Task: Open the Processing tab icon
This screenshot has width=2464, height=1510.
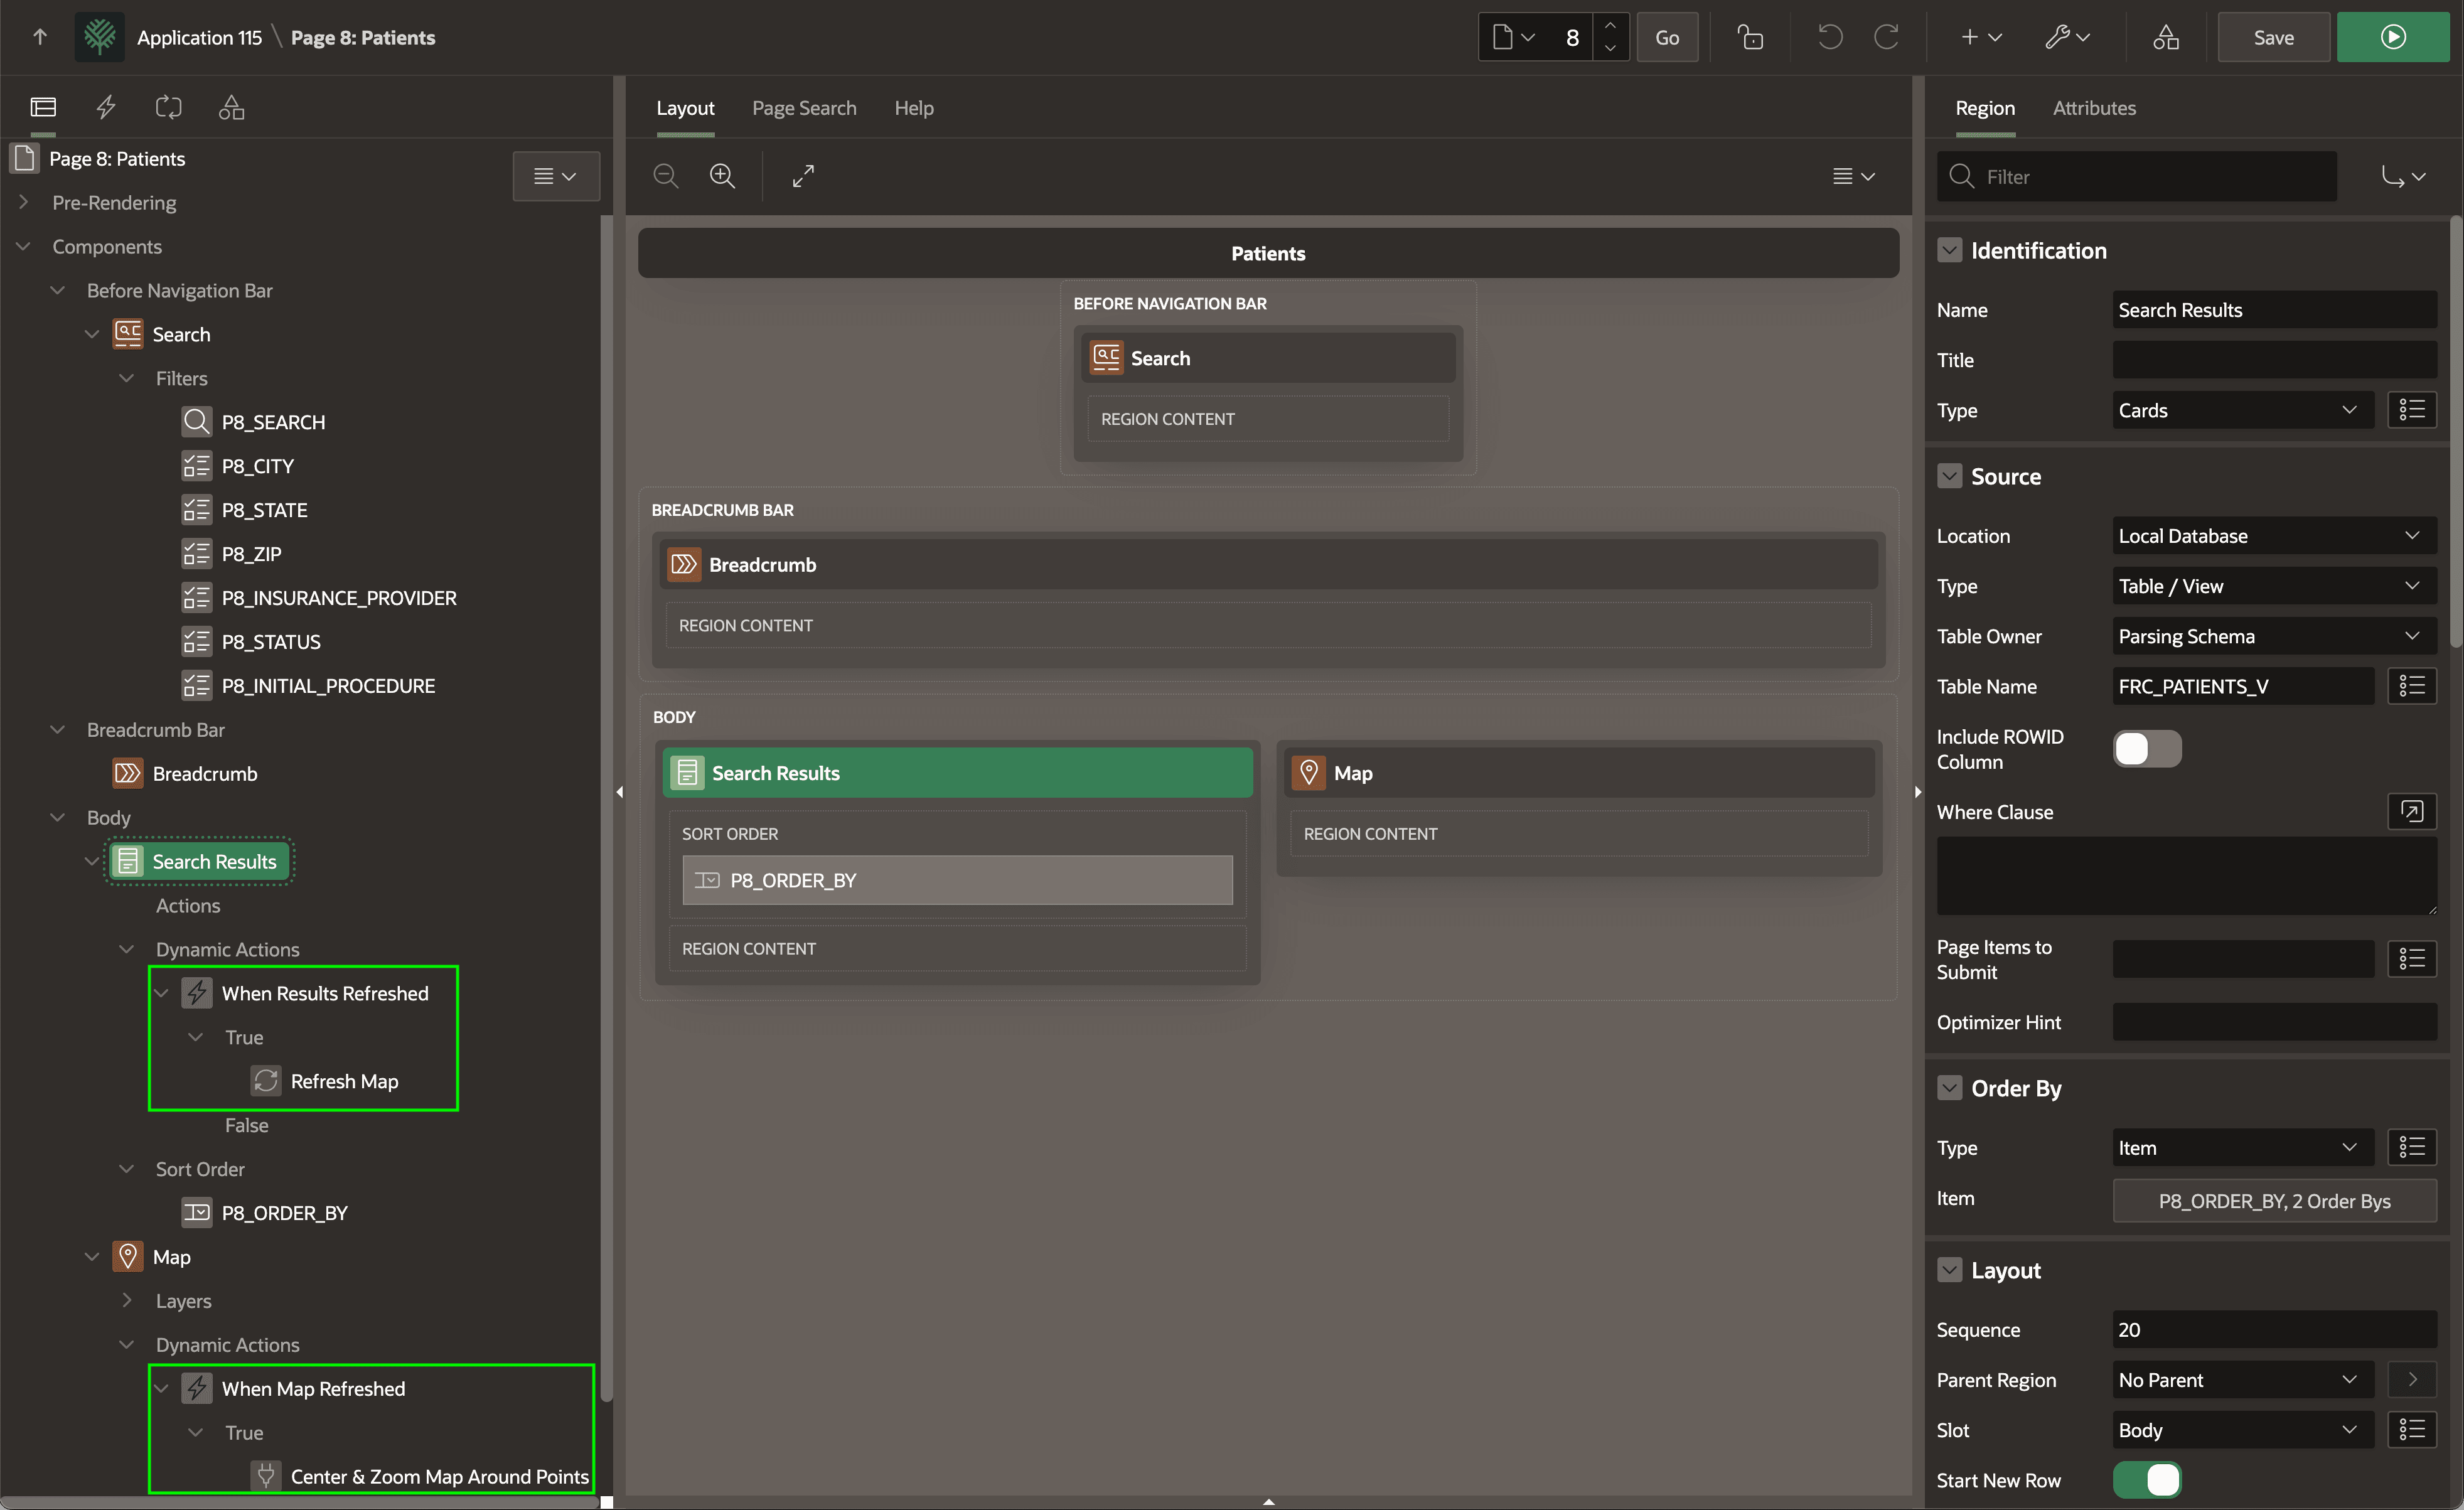Action: tap(168, 107)
